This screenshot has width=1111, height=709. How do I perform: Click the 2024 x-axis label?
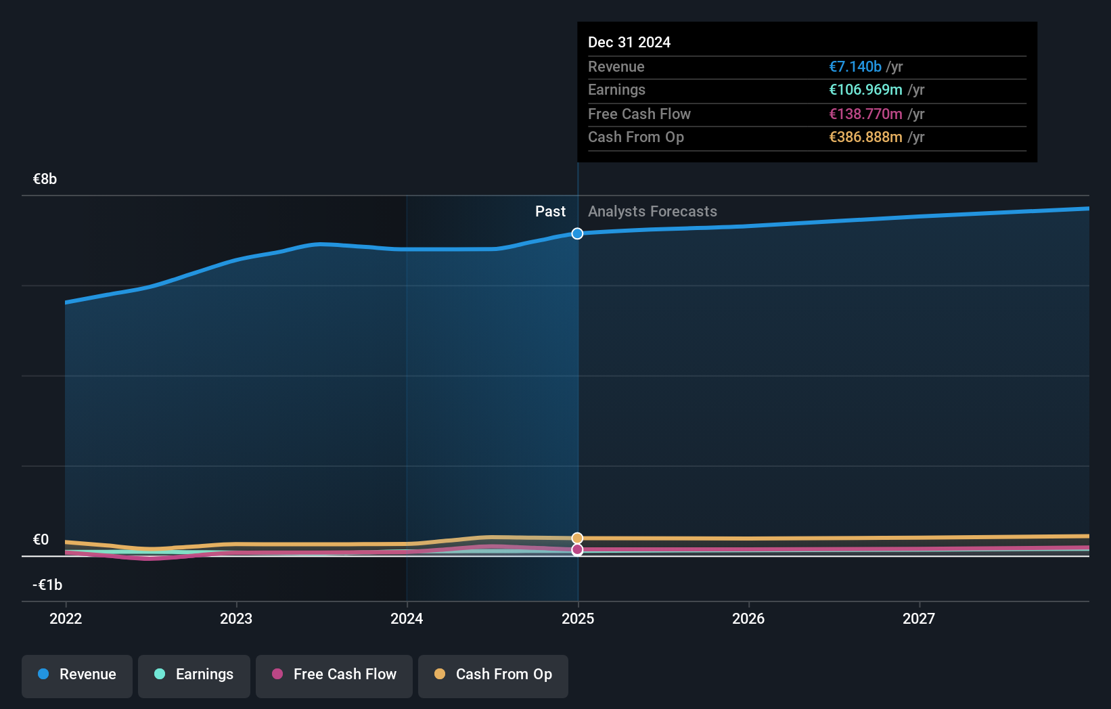coord(407,618)
